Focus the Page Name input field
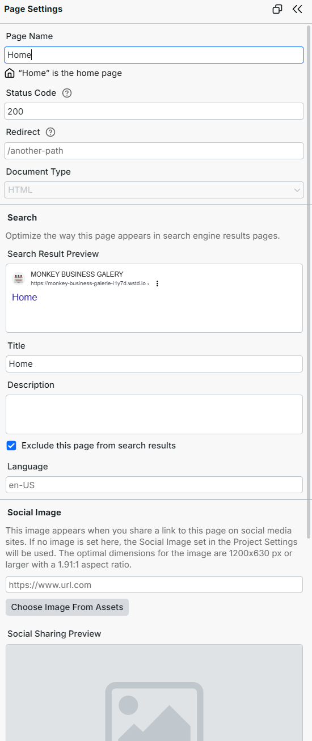This screenshot has height=741, width=312. click(154, 55)
